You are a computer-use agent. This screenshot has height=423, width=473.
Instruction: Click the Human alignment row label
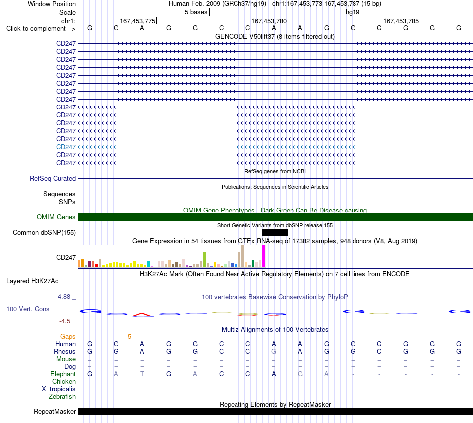point(65,344)
